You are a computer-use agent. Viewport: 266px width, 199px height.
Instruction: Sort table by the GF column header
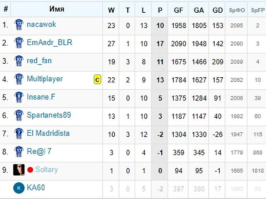(x=178, y=10)
